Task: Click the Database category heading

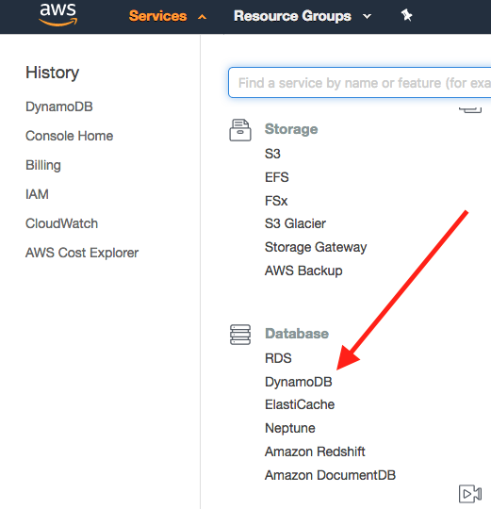Action: [297, 334]
